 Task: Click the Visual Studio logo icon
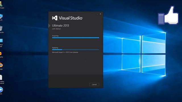coord(55,18)
